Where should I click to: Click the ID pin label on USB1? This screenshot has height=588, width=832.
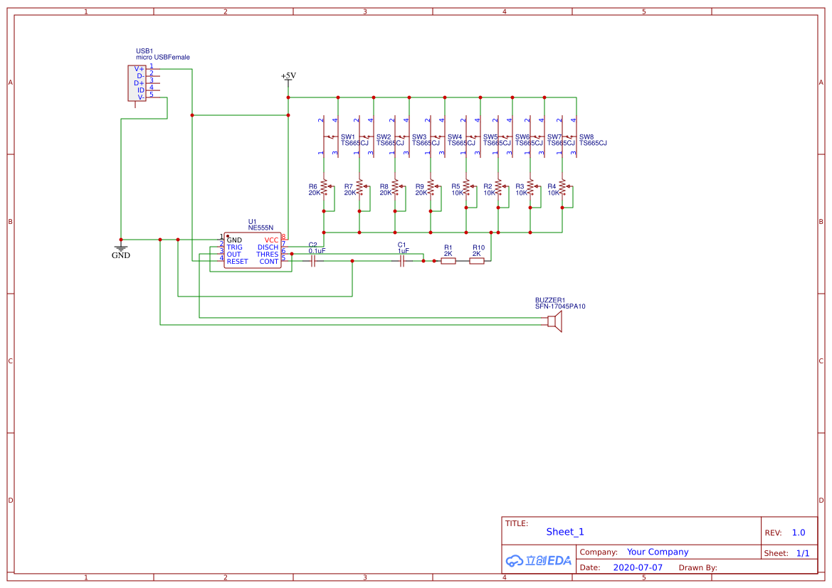pyautogui.click(x=141, y=90)
